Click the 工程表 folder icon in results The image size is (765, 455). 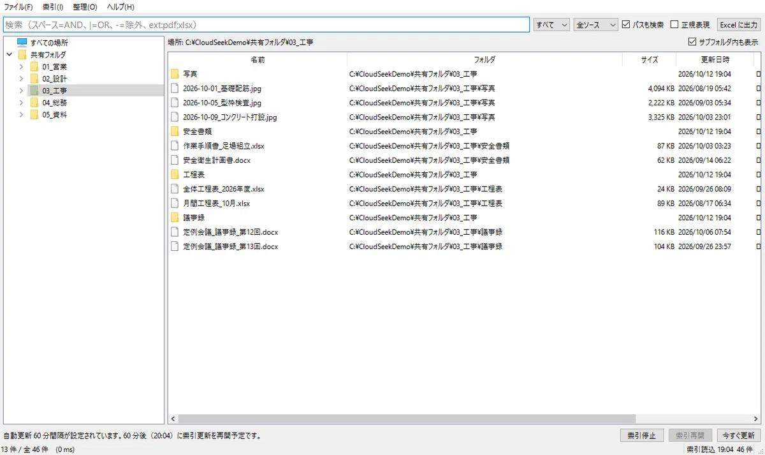(x=175, y=174)
